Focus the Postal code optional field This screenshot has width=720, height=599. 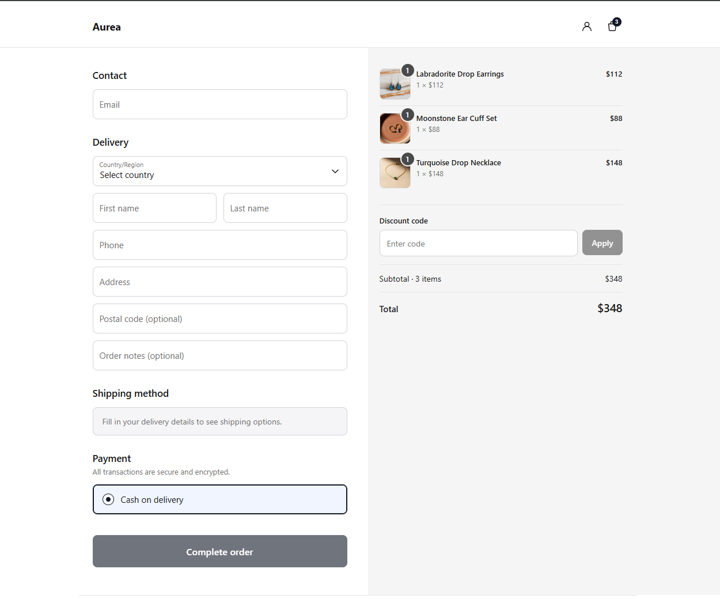point(220,319)
